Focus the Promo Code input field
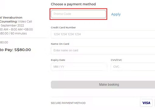This screenshot has width=155, height=110. pos(78,14)
